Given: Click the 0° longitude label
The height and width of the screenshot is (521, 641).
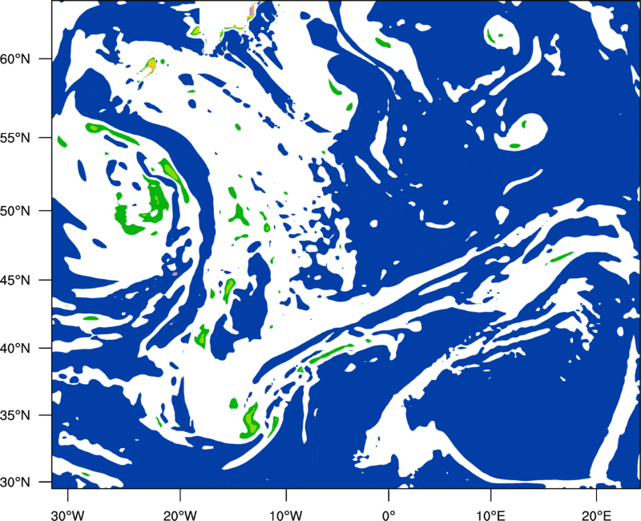Looking at the screenshot, I should click(389, 515).
